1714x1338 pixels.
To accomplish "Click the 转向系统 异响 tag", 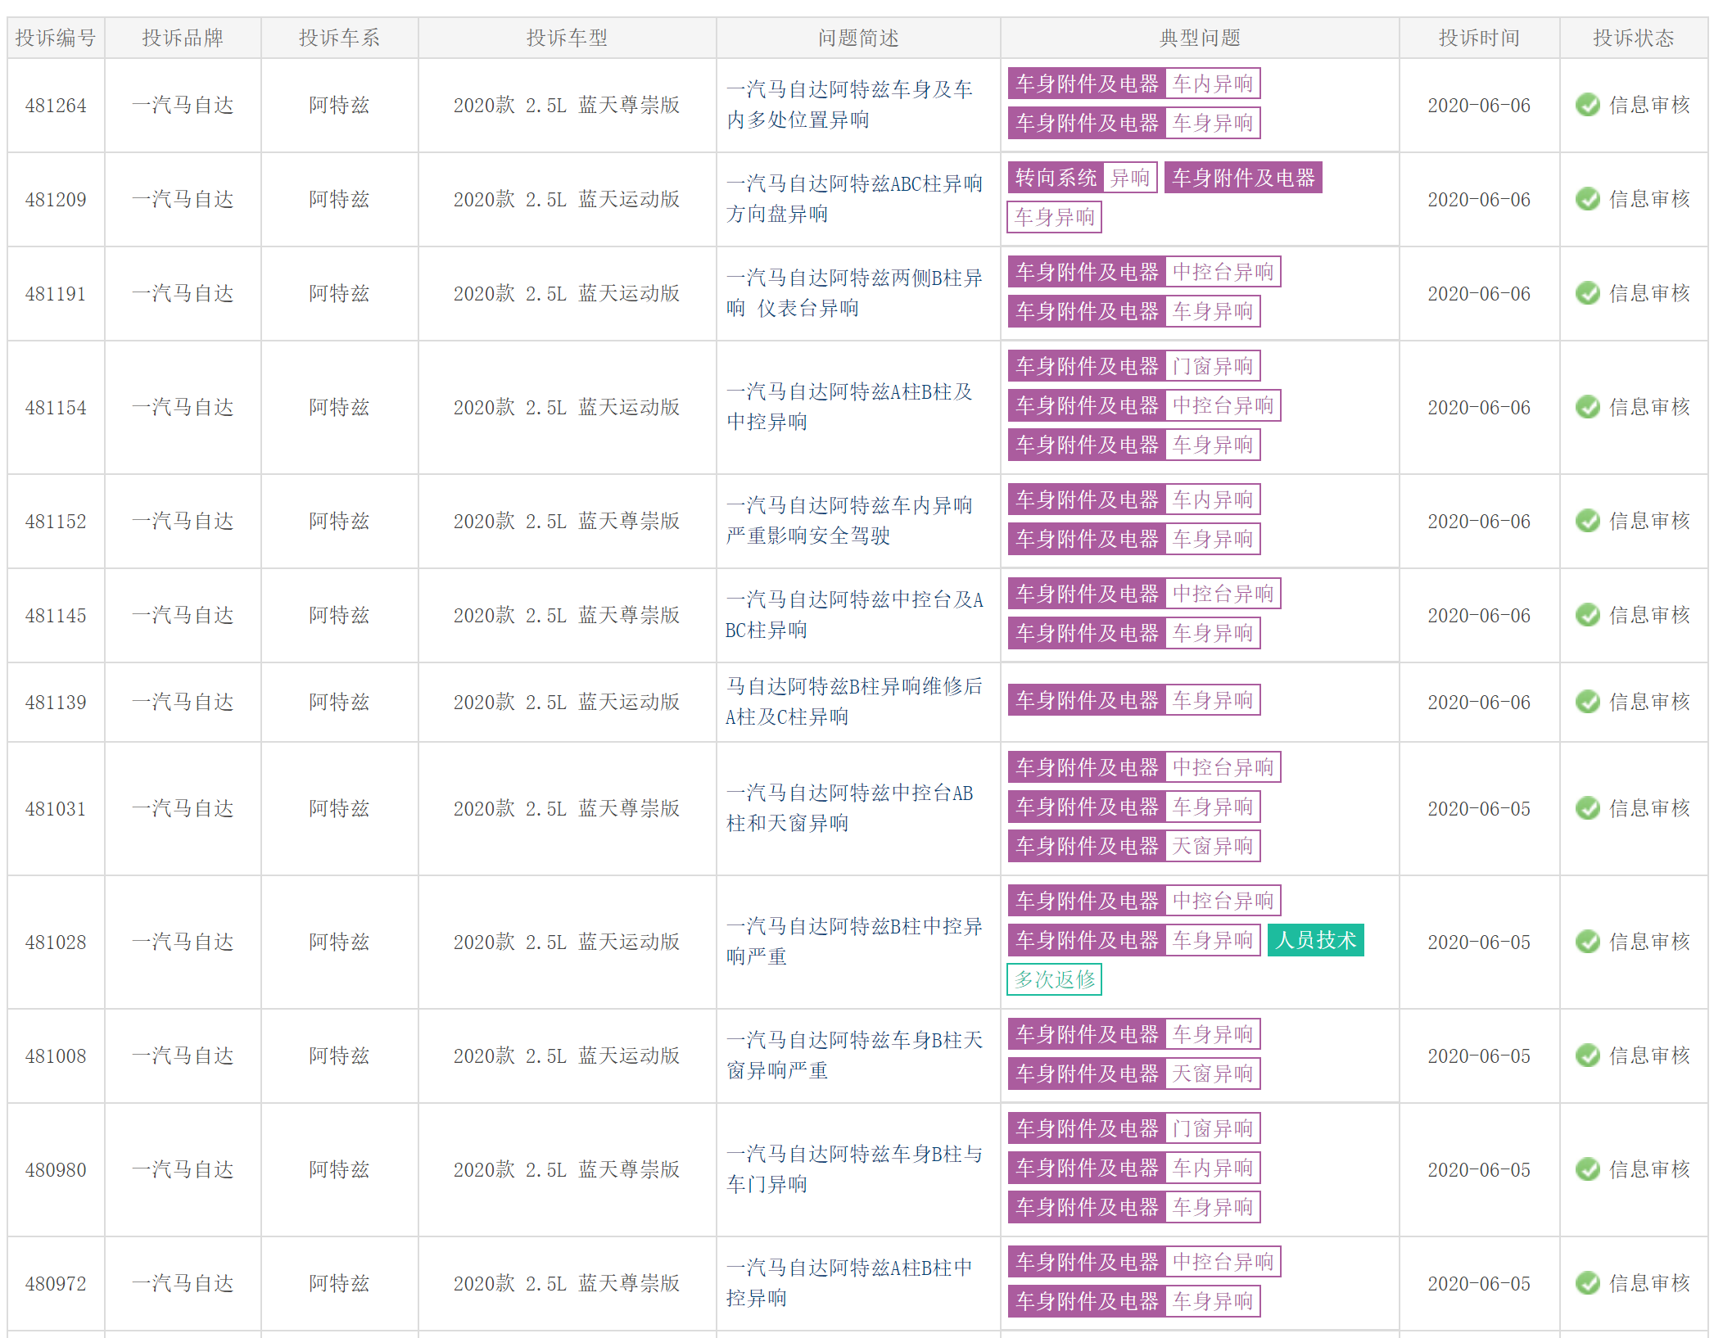I will 1082,178.
